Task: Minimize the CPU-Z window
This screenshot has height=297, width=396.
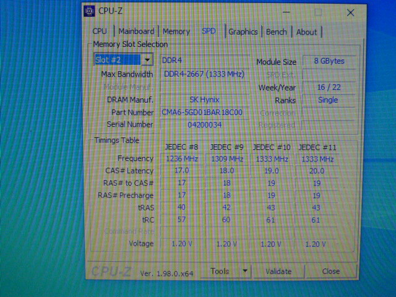Action: 286,12
